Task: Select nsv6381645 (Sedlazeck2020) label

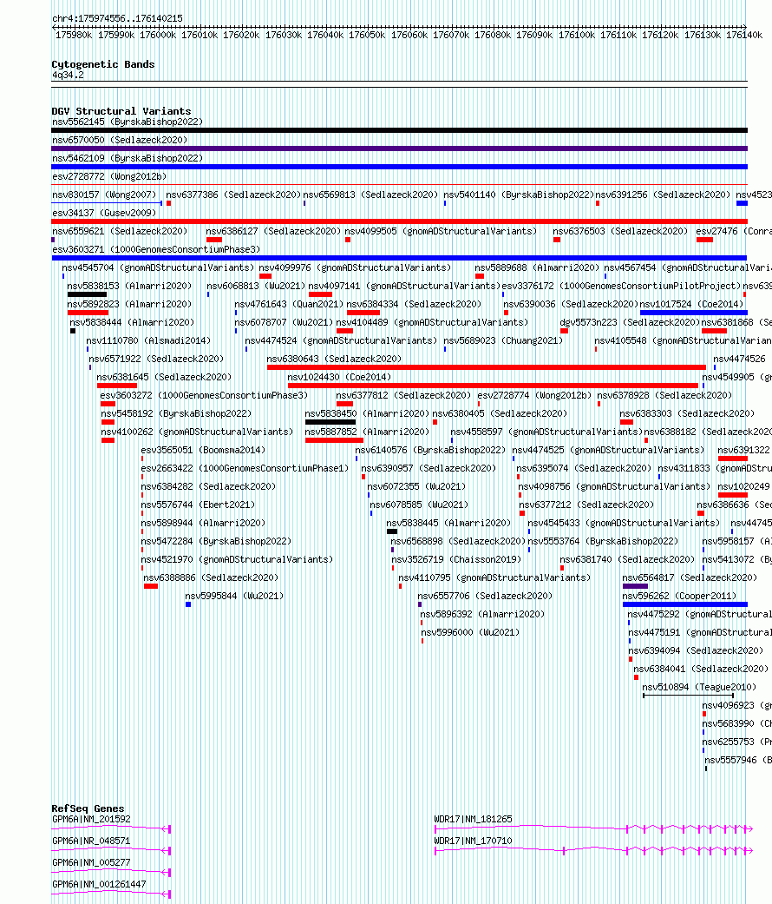Action: [x=164, y=377]
